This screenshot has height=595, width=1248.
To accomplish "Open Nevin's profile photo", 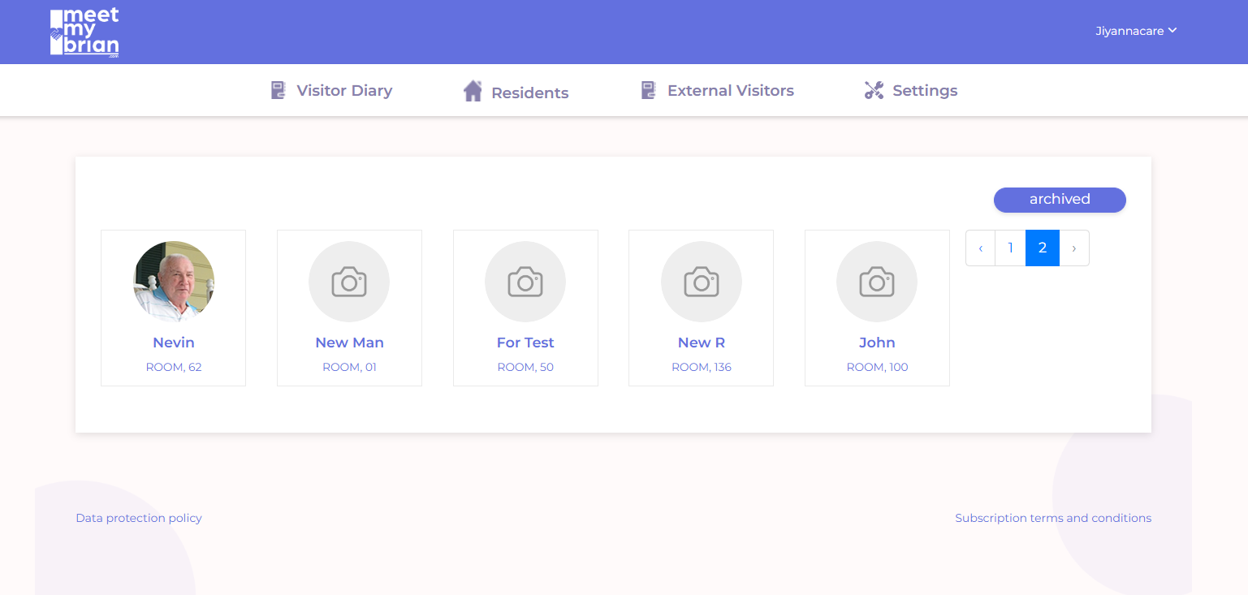I will 174,282.
